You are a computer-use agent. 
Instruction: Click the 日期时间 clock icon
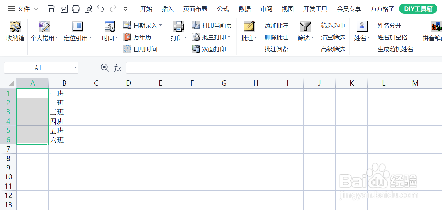(x=127, y=49)
